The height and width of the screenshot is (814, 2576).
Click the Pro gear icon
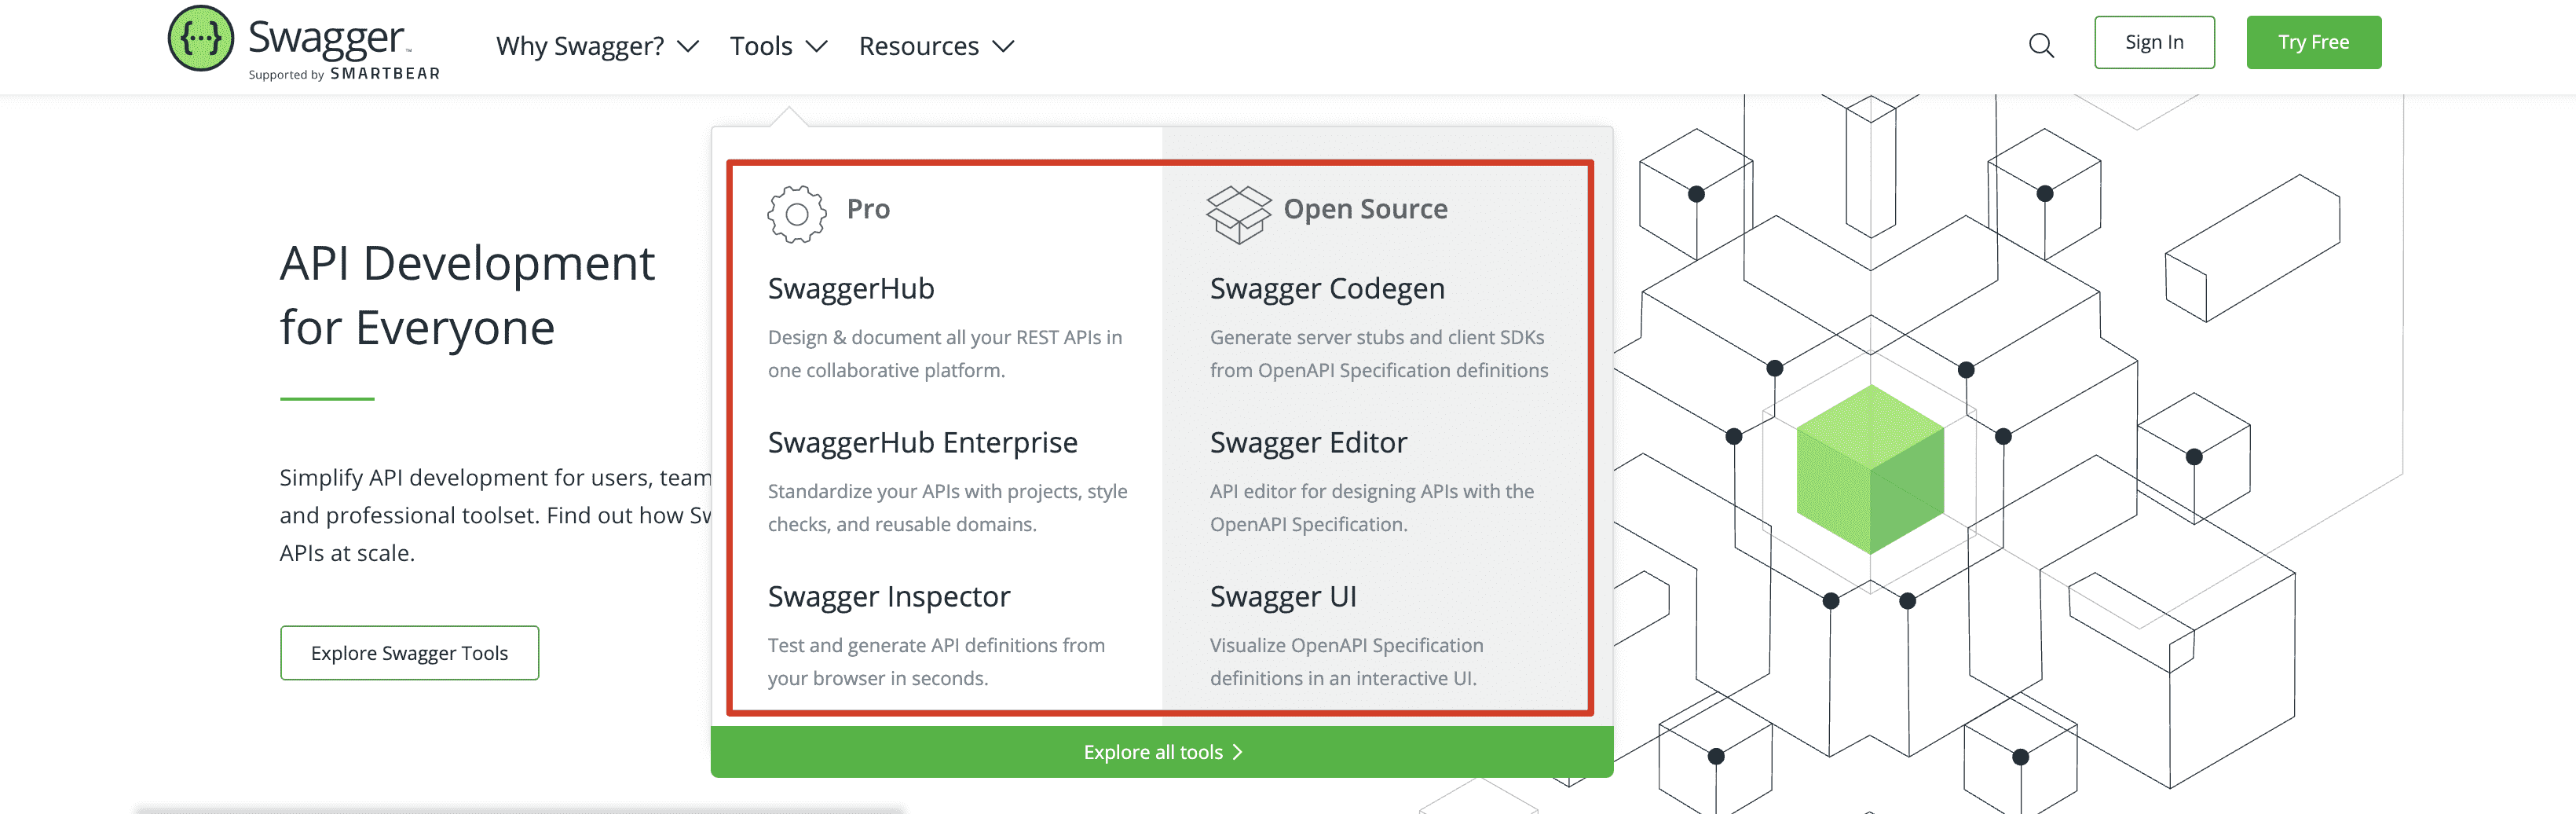(x=796, y=213)
